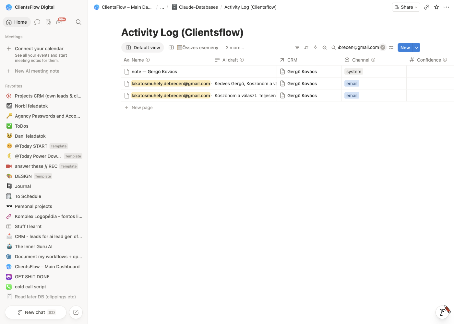Click the green checkmark icon for ToDos

pyautogui.click(x=9, y=126)
